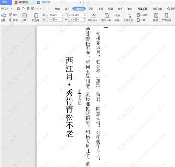Click the 分栏 columns icon
The height and width of the screenshot is (167, 175).
(x=118, y=15)
